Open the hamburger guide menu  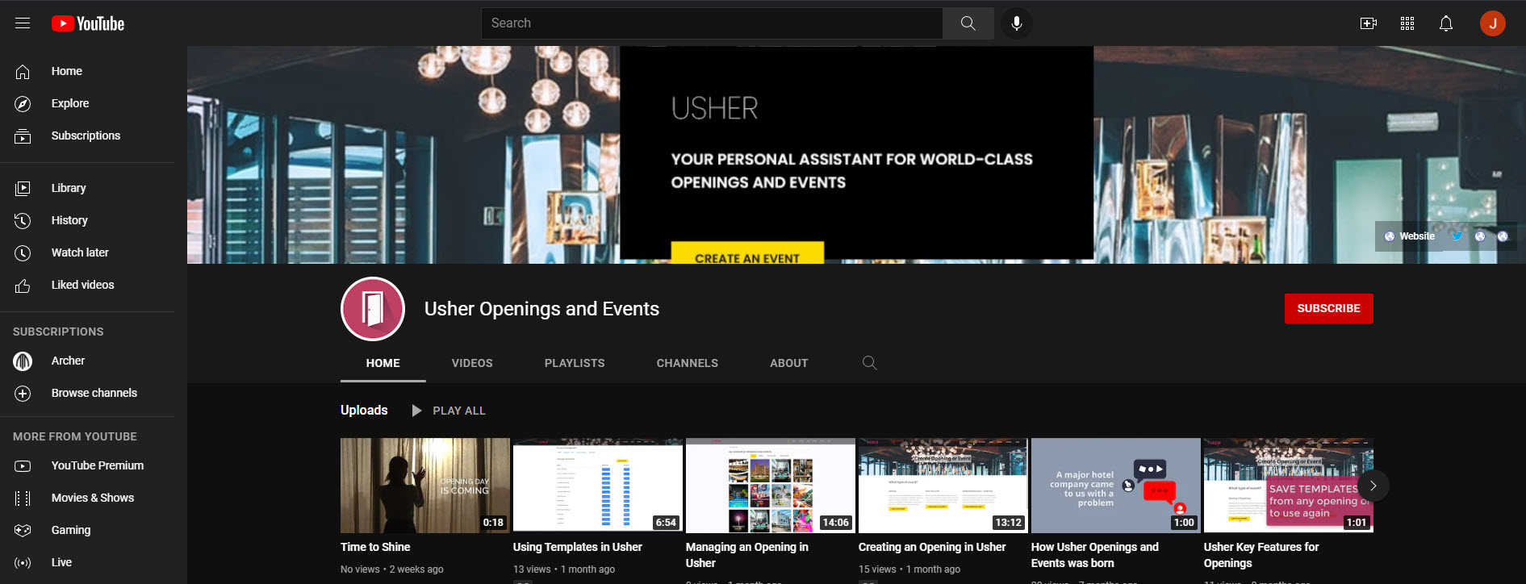[x=23, y=23]
